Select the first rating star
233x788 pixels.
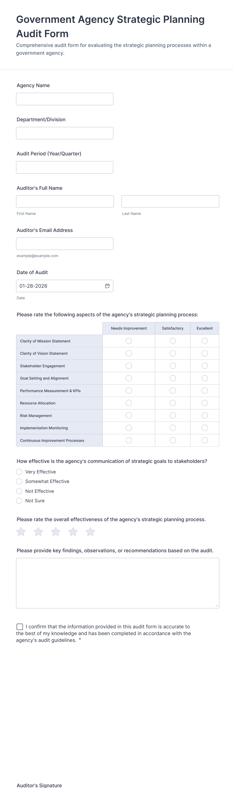[21, 531]
